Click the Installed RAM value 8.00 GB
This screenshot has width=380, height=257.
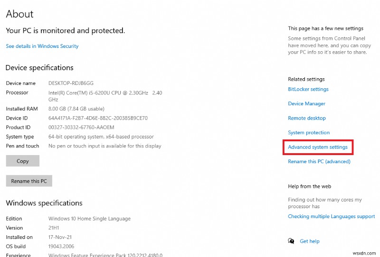[x=83, y=109]
